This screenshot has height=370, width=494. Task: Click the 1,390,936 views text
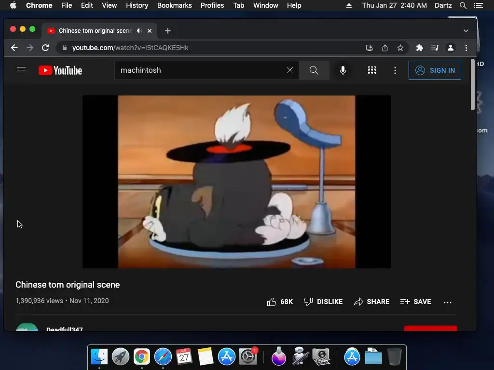40,301
